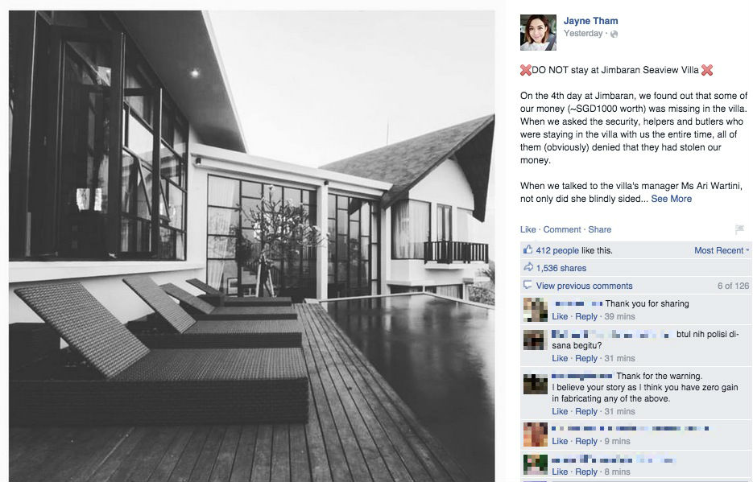Reply to the 'Thank you for sharing' comment
Image resolution: width=753 pixels, height=482 pixels.
tap(585, 316)
